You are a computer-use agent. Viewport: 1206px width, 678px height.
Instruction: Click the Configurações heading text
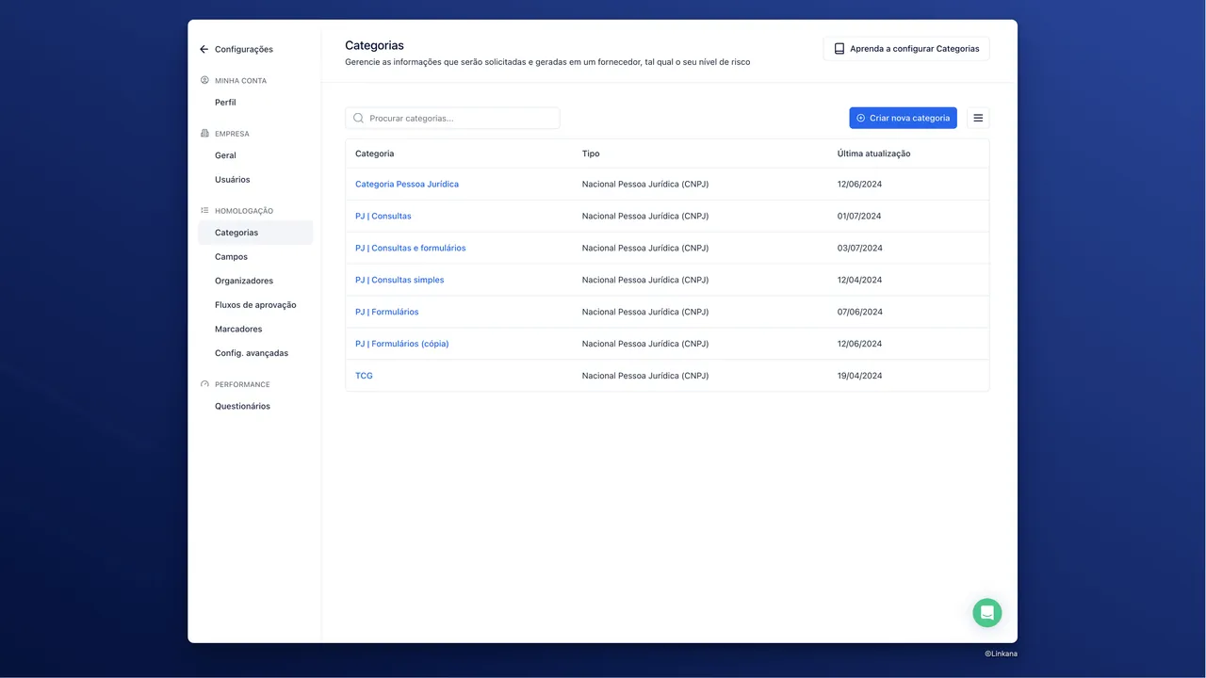(244, 50)
